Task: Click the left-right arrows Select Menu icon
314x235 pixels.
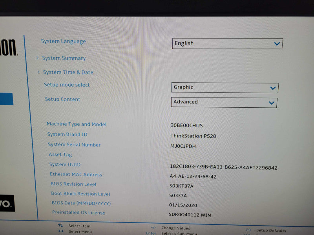Action: tap(61, 231)
